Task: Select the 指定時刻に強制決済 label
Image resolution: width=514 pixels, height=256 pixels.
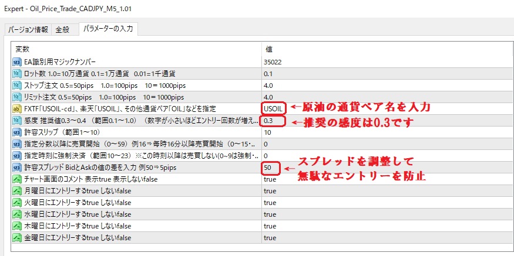Action: click(x=142, y=156)
